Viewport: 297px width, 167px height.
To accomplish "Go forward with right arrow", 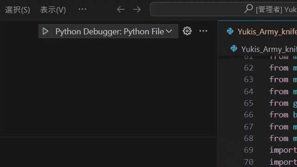I will click(137, 9).
